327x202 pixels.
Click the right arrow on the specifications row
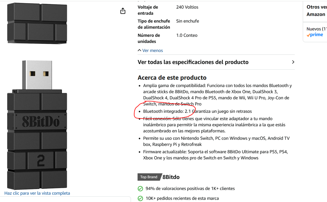tap(293, 62)
